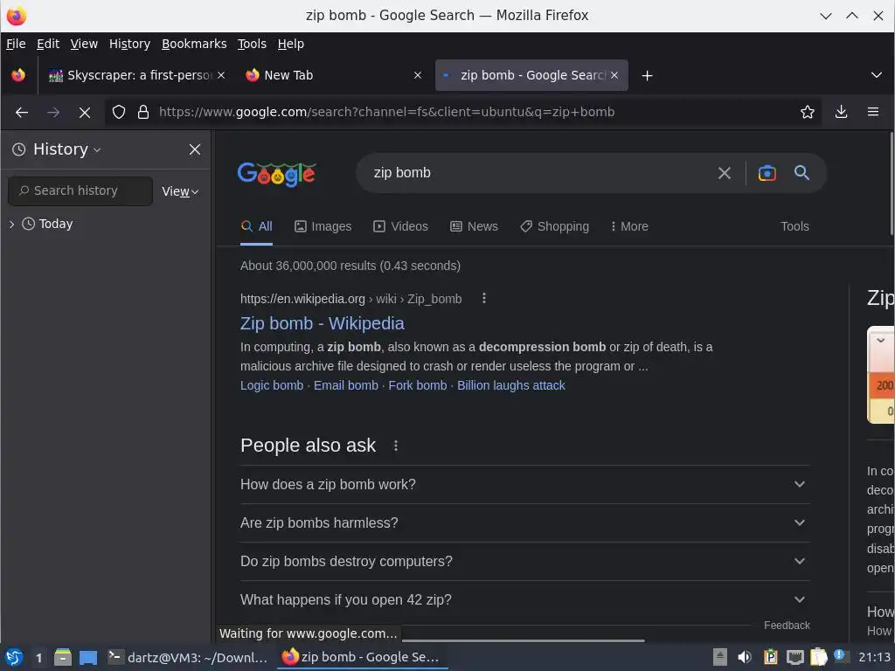Open the Logic bomb sitelink
The image size is (895, 671).
pyautogui.click(x=272, y=385)
